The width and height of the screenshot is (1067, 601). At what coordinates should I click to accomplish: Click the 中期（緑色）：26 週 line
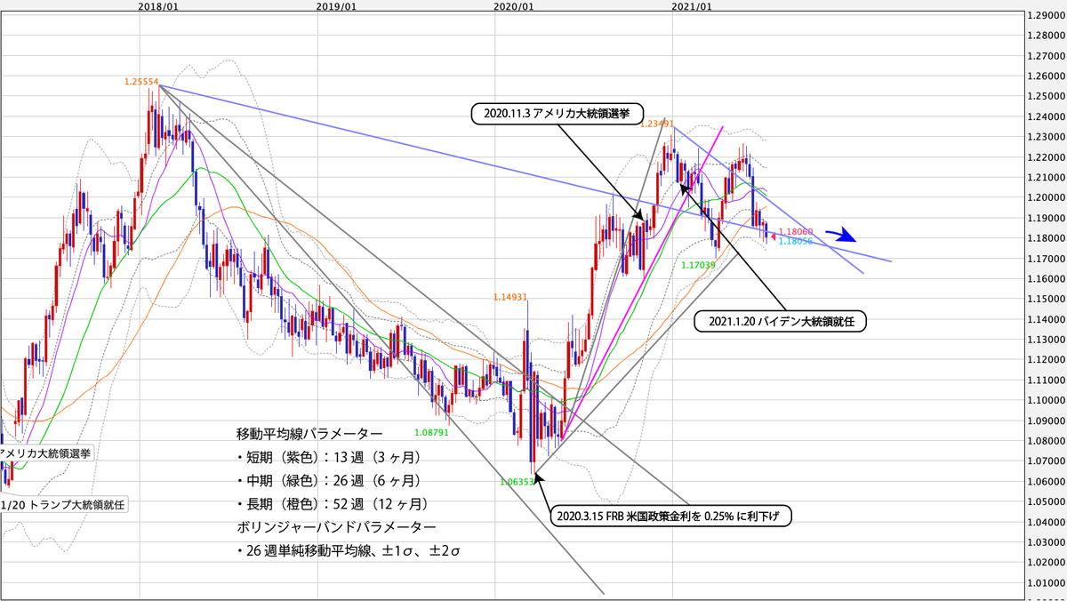point(328,481)
